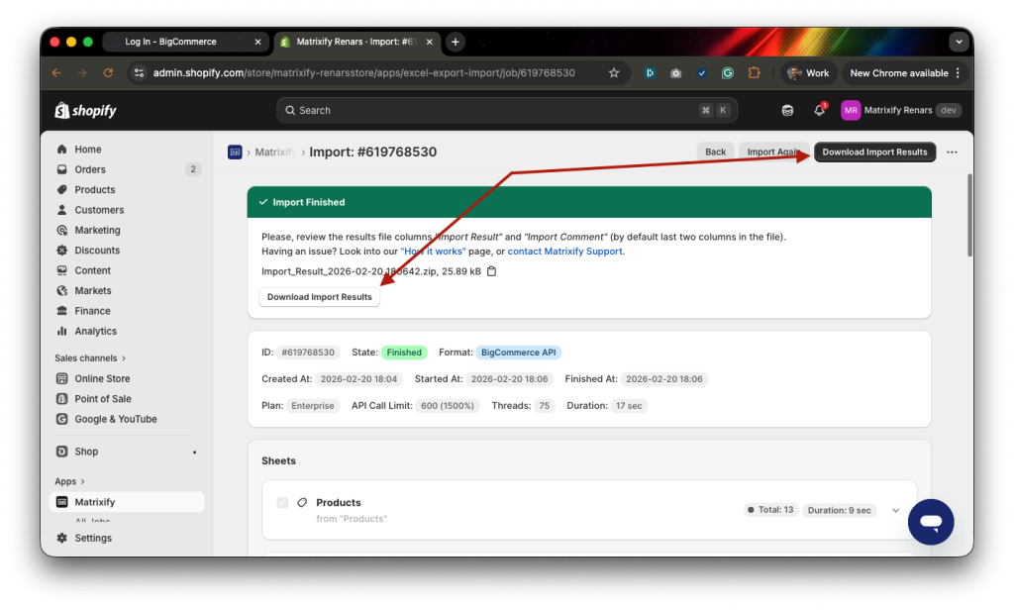Tick the Products sheet checkbox
The width and height of the screenshot is (1014, 610).
(282, 502)
